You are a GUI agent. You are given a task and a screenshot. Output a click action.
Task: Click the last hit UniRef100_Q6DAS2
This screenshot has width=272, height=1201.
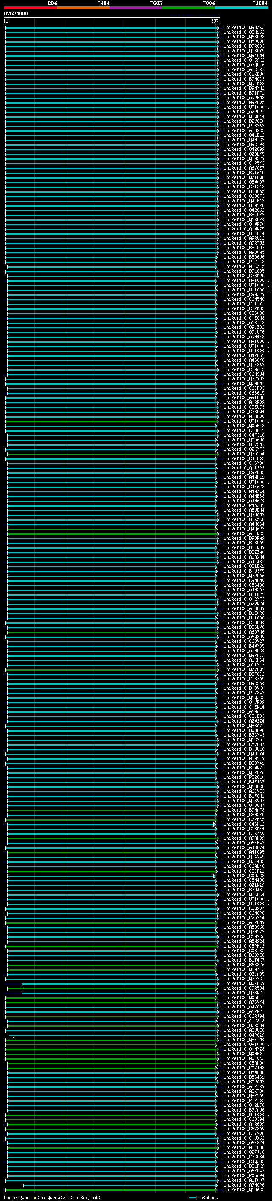[x=244, y=1190]
